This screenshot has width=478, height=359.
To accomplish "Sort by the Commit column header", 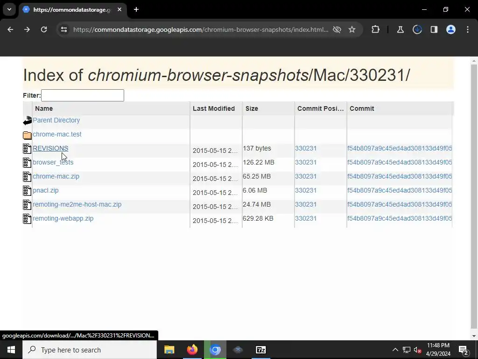I will click(400, 108).
